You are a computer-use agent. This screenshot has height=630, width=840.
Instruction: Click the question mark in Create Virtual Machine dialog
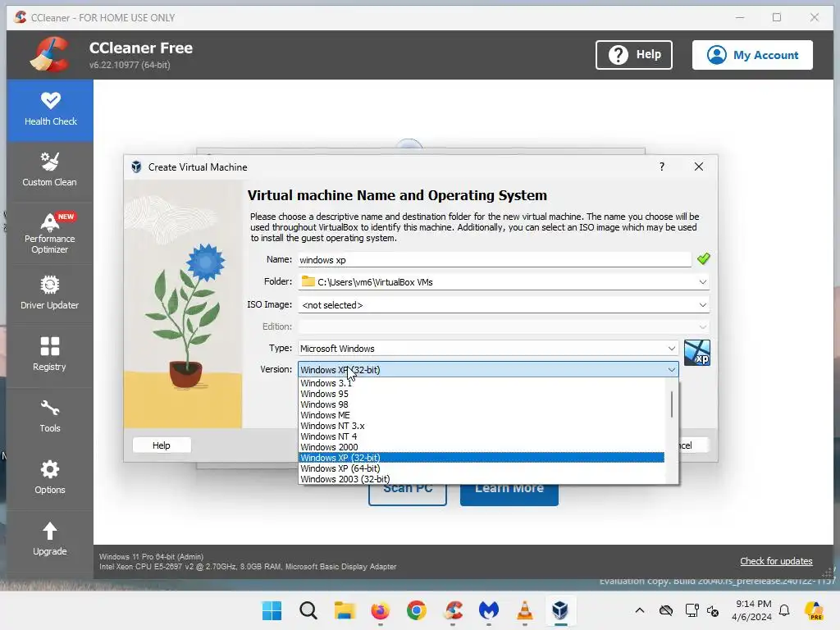(x=662, y=167)
